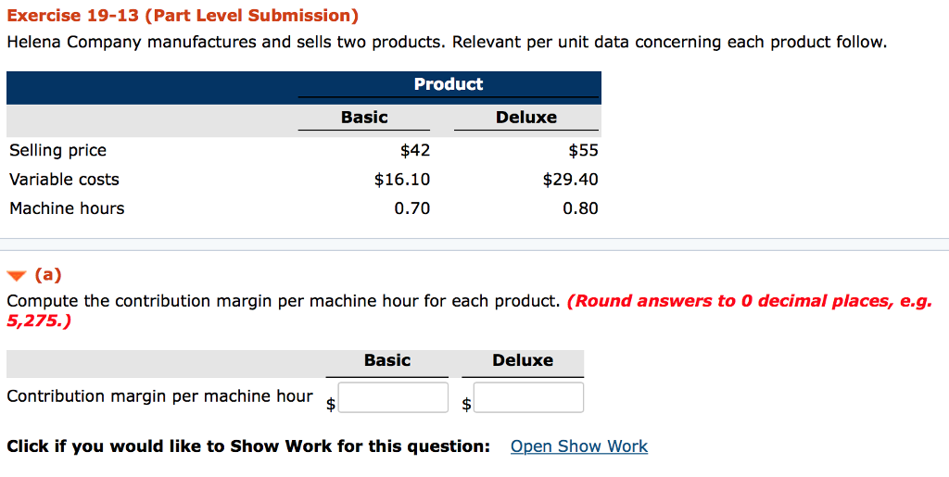
Task: Click the $16.10 variable cost value
Action: pyautogui.click(x=402, y=179)
